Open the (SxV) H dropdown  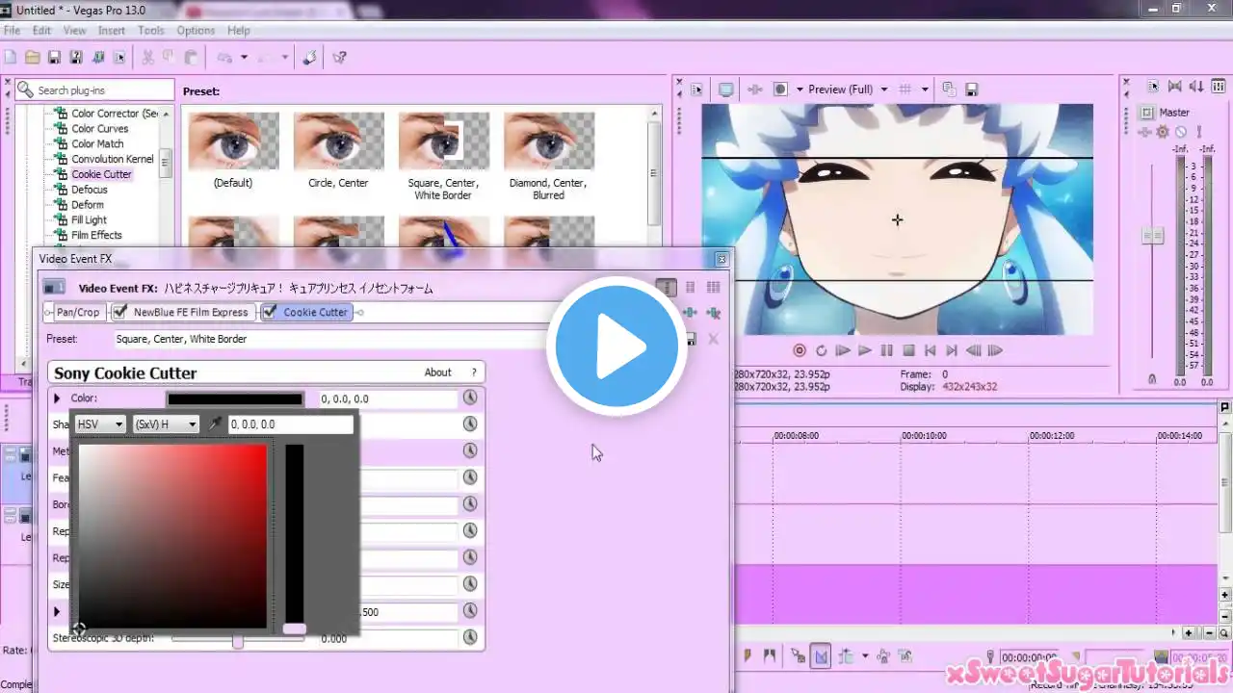[x=166, y=424]
